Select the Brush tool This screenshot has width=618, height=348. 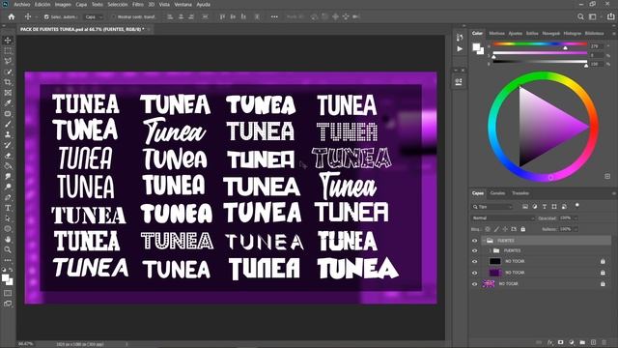click(x=8, y=124)
